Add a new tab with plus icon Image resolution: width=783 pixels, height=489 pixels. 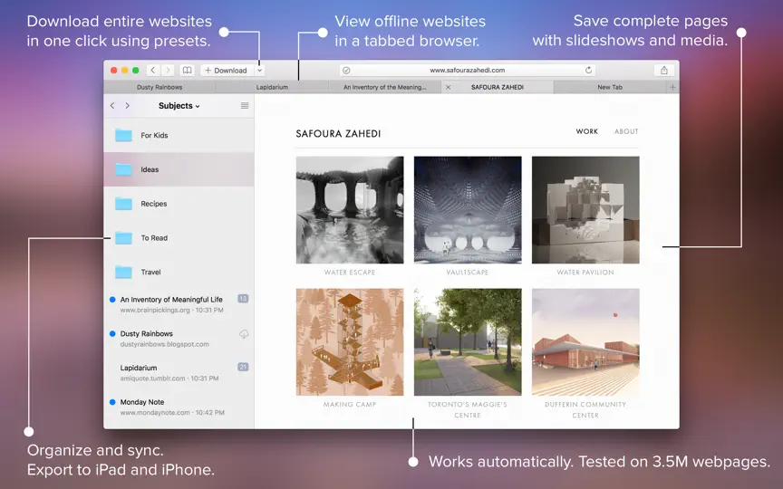(672, 87)
